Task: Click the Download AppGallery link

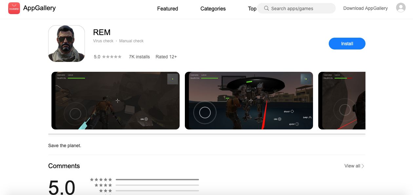Action: (365, 8)
